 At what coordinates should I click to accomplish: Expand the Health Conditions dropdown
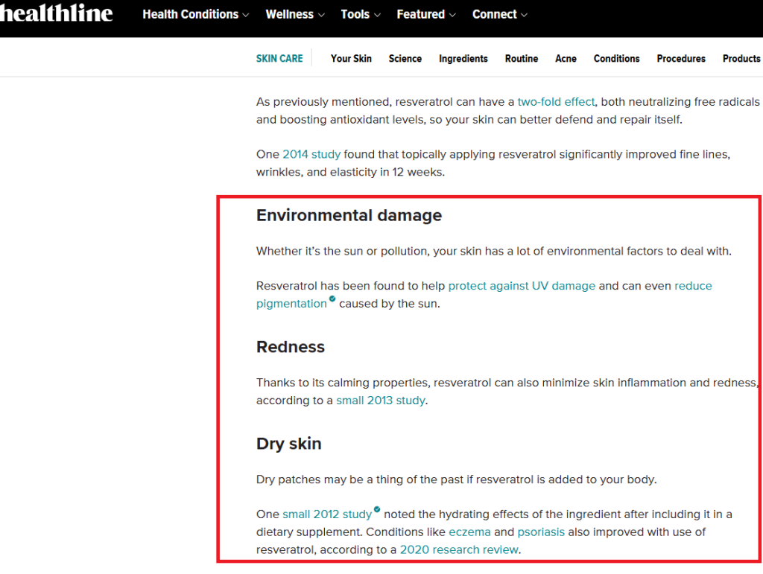195,14
